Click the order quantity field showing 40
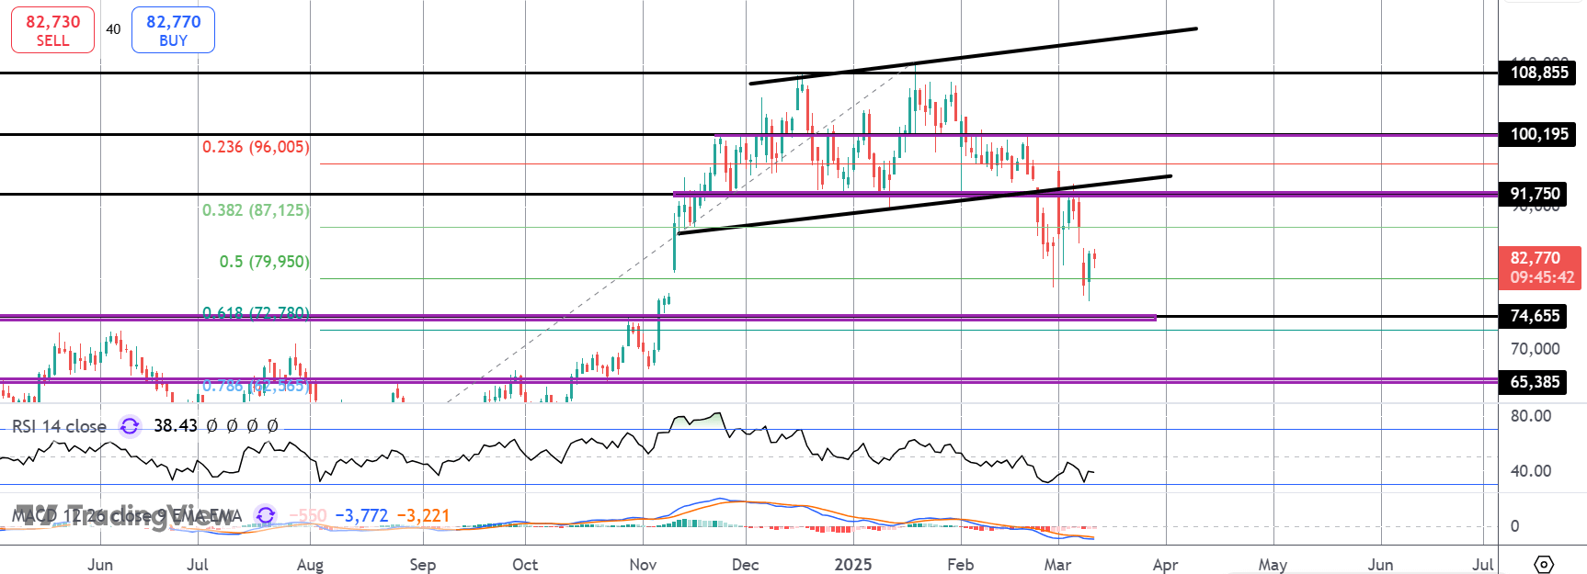Screen dimensions: 1587x574 click(x=113, y=29)
